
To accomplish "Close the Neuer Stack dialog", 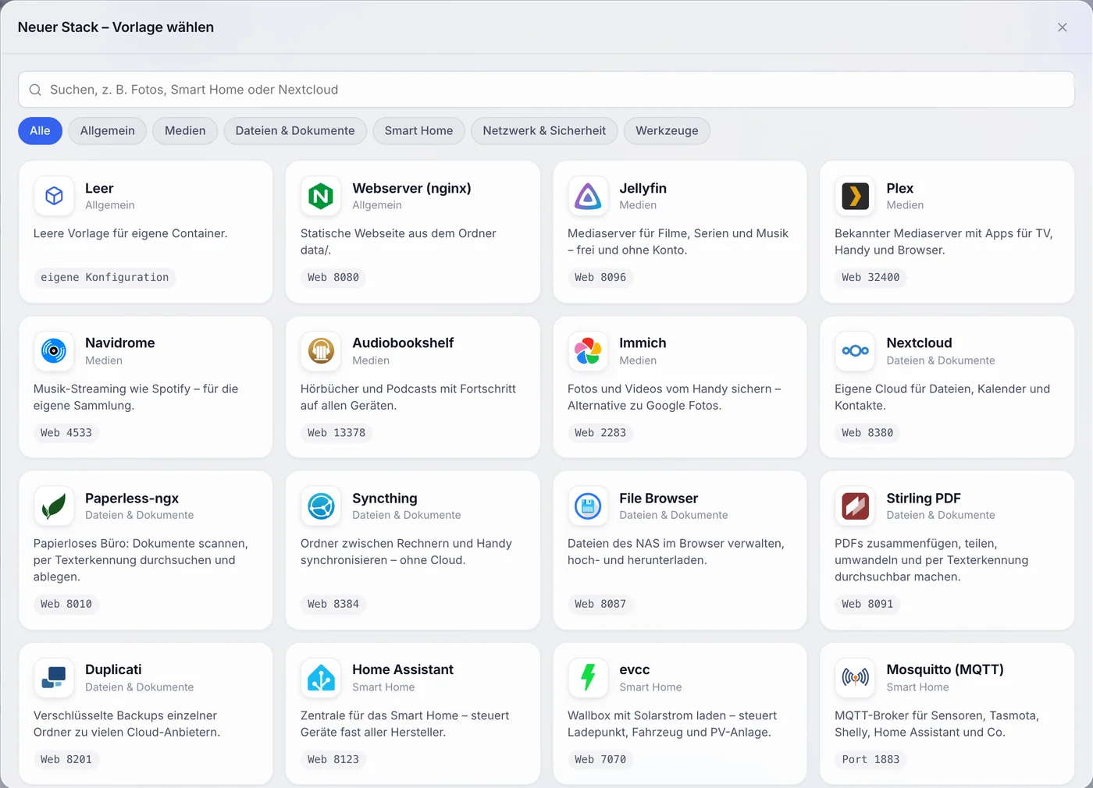I will (x=1063, y=27).
